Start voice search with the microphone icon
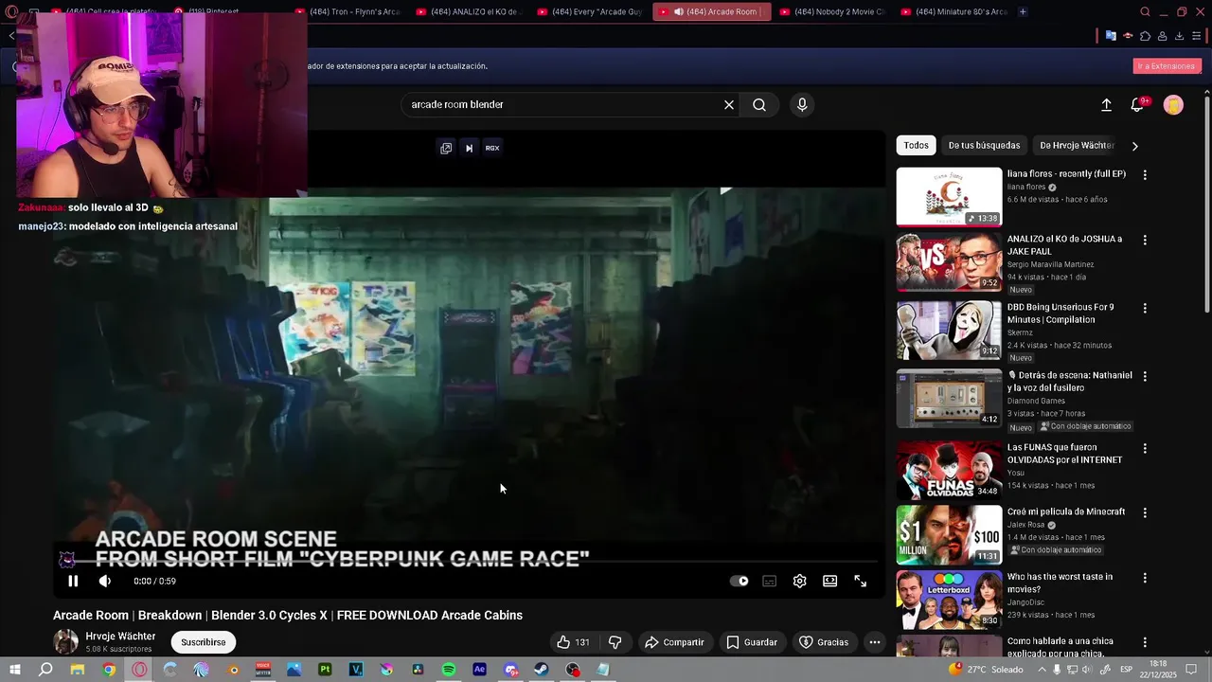1212x682 pixels. 802,105
